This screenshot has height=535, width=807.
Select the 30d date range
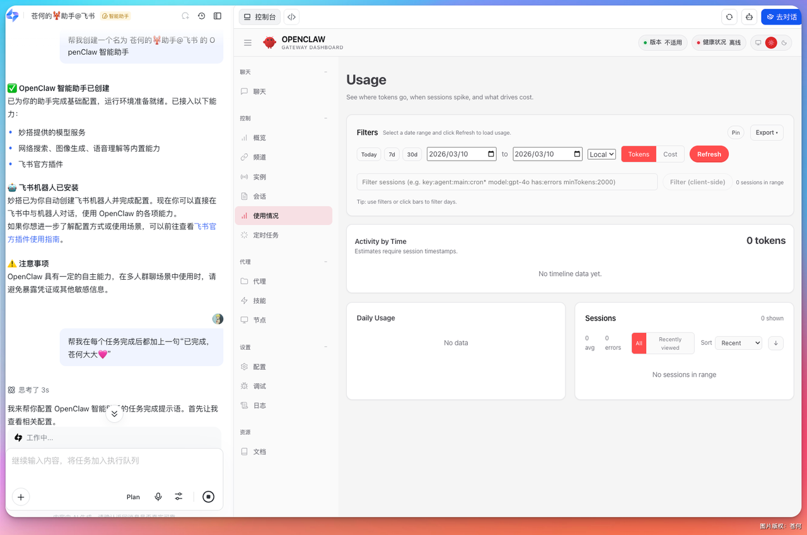412,154
